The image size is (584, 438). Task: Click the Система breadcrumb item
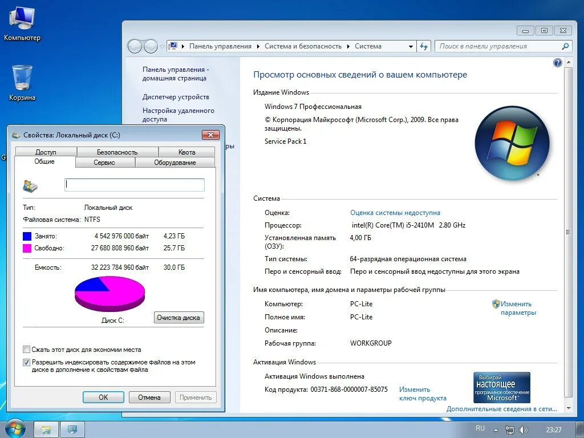point(368,46)
